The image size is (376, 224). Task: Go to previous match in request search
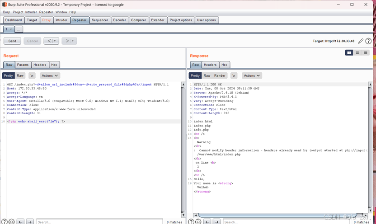point(21,222)
